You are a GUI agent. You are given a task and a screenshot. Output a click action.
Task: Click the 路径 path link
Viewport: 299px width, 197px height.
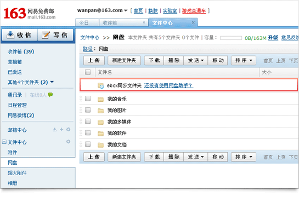point(88,49)
